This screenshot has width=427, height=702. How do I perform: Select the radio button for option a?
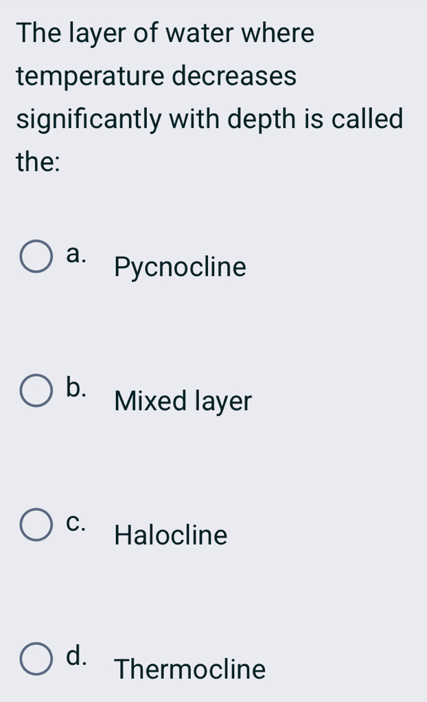[36, 257]
